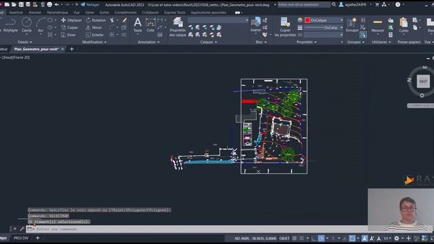
Task: Open the Paramétrique ribbon tab
Action: 57,12
